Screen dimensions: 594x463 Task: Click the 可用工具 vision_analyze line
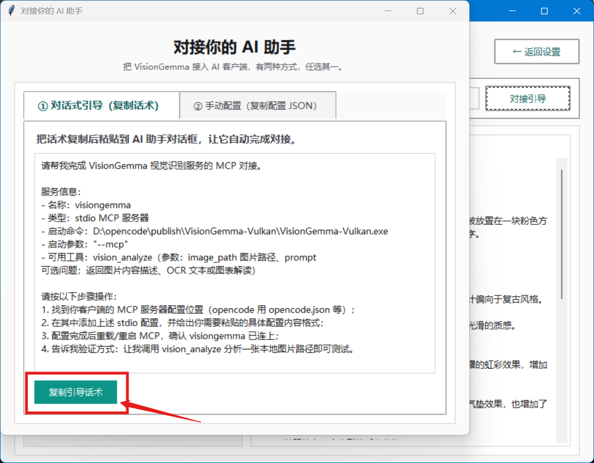(x=179, y=257)
